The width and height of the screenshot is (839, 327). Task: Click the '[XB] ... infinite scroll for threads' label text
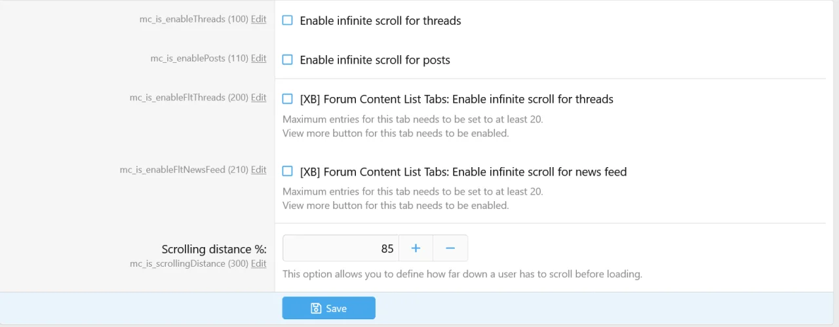pos(456,100)
